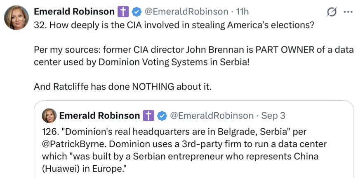Click the small avatar in quoted tweet
Image resolution: width=358 pixels, height=178 pixels.
[x=49, y=116]
